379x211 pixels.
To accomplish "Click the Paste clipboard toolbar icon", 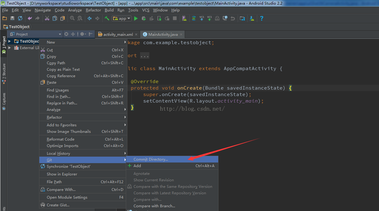I will (63, 18).
